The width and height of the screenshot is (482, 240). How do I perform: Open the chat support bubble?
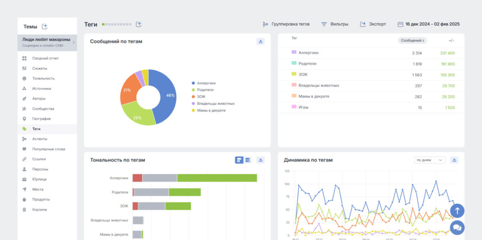click(457, 227)
